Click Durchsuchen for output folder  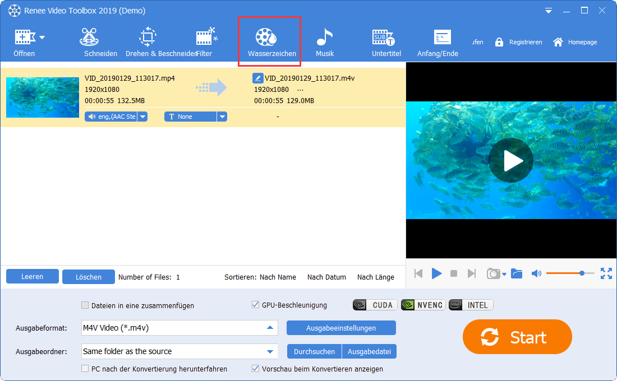[x=314, y=351]
